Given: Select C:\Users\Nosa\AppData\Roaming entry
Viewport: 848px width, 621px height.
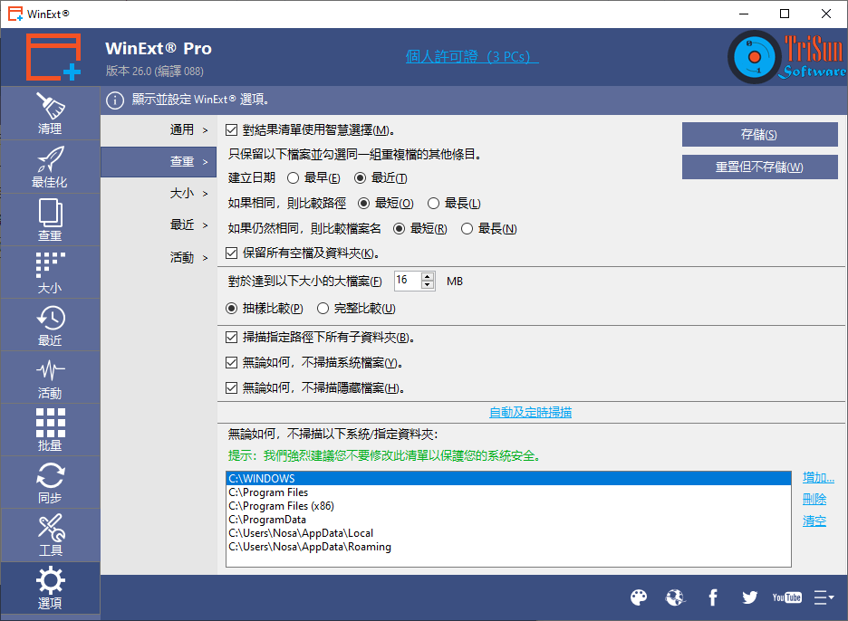Looking at the screenshot, I should tap(508, 547).
